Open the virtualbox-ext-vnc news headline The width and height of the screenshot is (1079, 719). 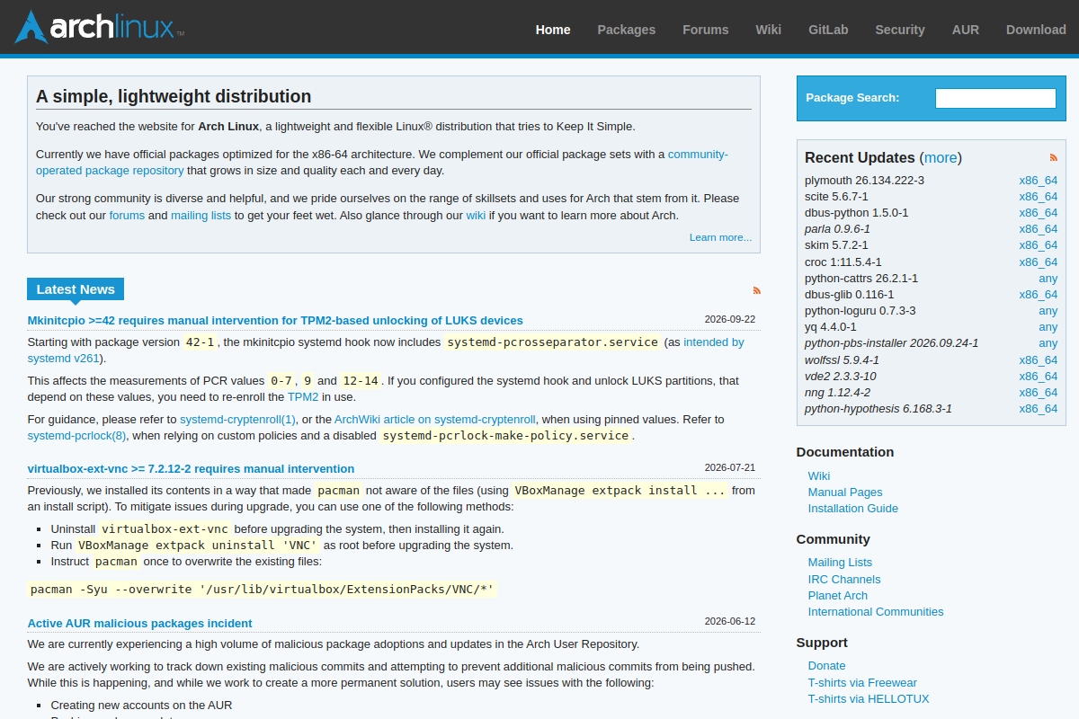pos(191,468)
